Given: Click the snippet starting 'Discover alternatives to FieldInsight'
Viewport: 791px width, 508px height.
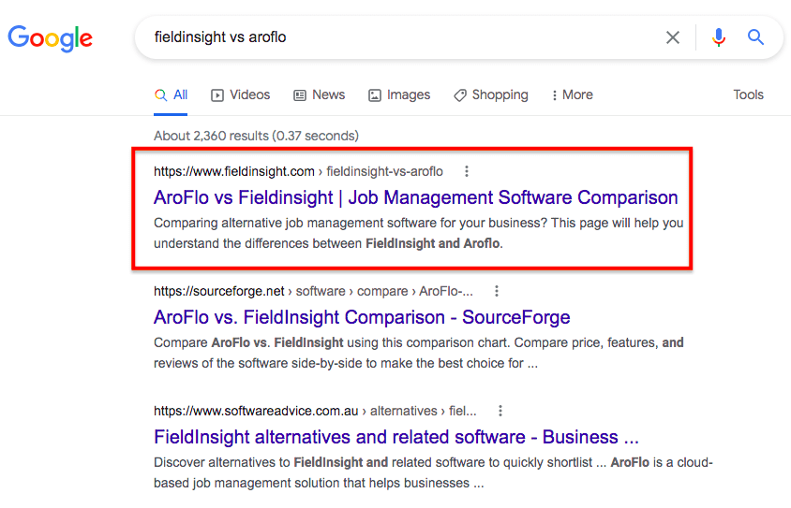Looking at the screenshot, I should pyautogui.click(x=433, y=472).
